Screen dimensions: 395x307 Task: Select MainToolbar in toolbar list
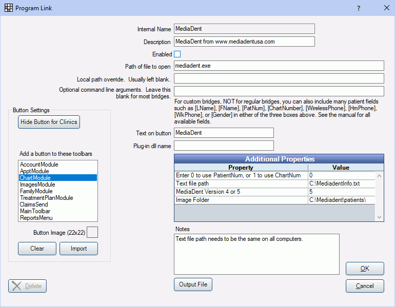tap(58, 211)
